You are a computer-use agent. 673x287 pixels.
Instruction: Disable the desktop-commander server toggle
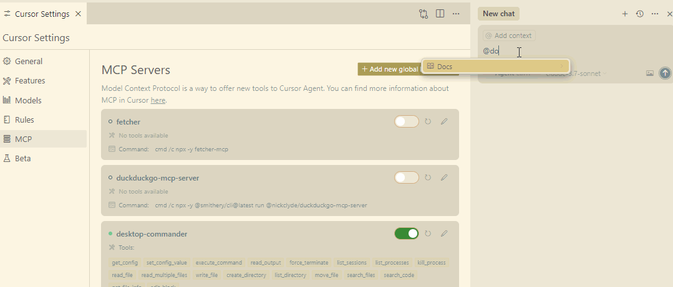click(407, 233)
